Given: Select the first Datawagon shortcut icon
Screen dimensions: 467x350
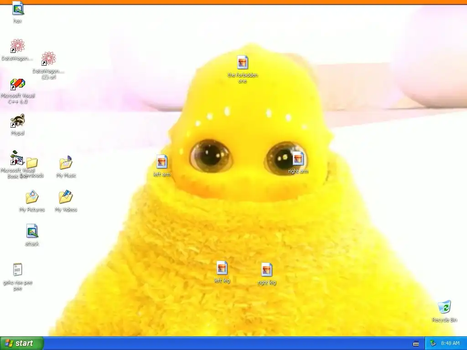Looking at the screenshot, I should pyautogui.click(x=18, y=46).
